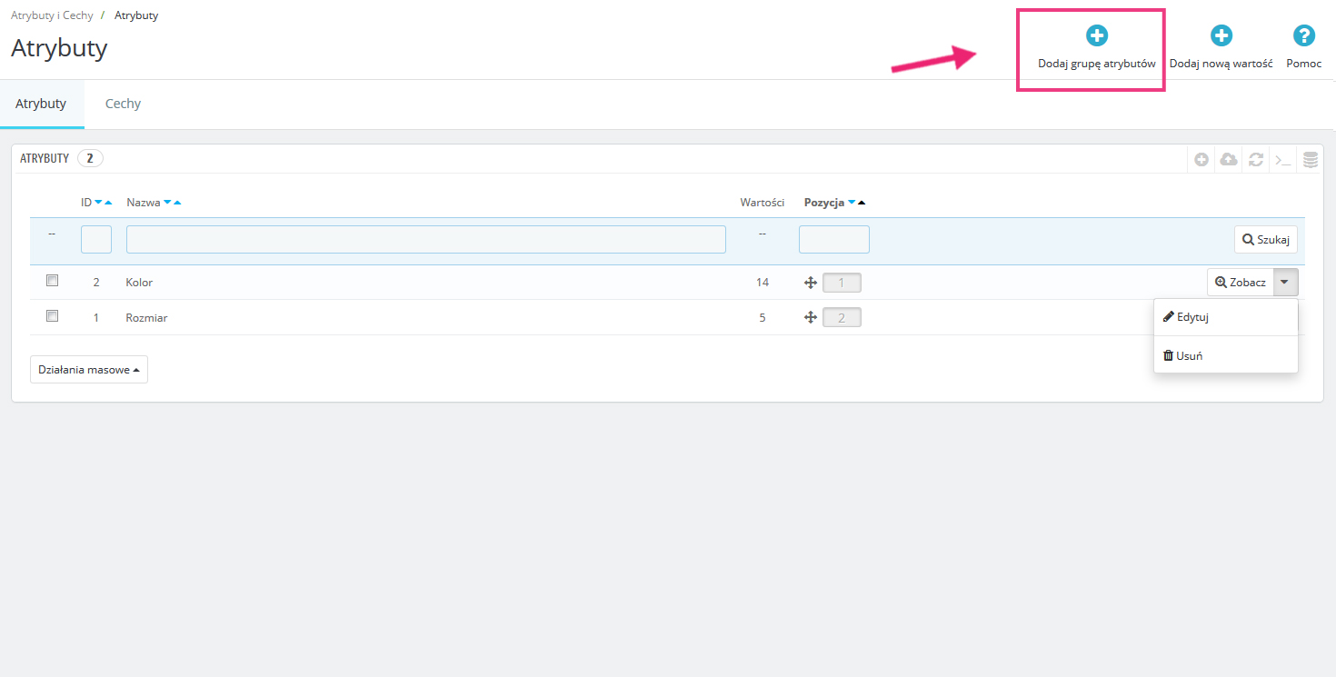
Task: Click the database export to SQL Manager icon
Action: [1310, 160]
